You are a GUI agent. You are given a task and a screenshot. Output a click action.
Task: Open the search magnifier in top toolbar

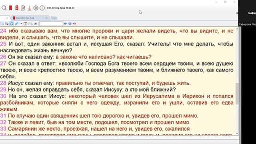(4, 8)
